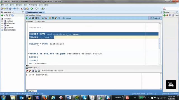The width and height of the screenshot is (179, 100).
Task: Click the grey Forward navigation icon
Action: coord(36,9)
